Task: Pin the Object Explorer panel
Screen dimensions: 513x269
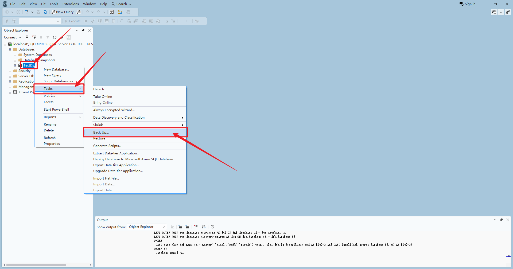Action: [83, 30]
